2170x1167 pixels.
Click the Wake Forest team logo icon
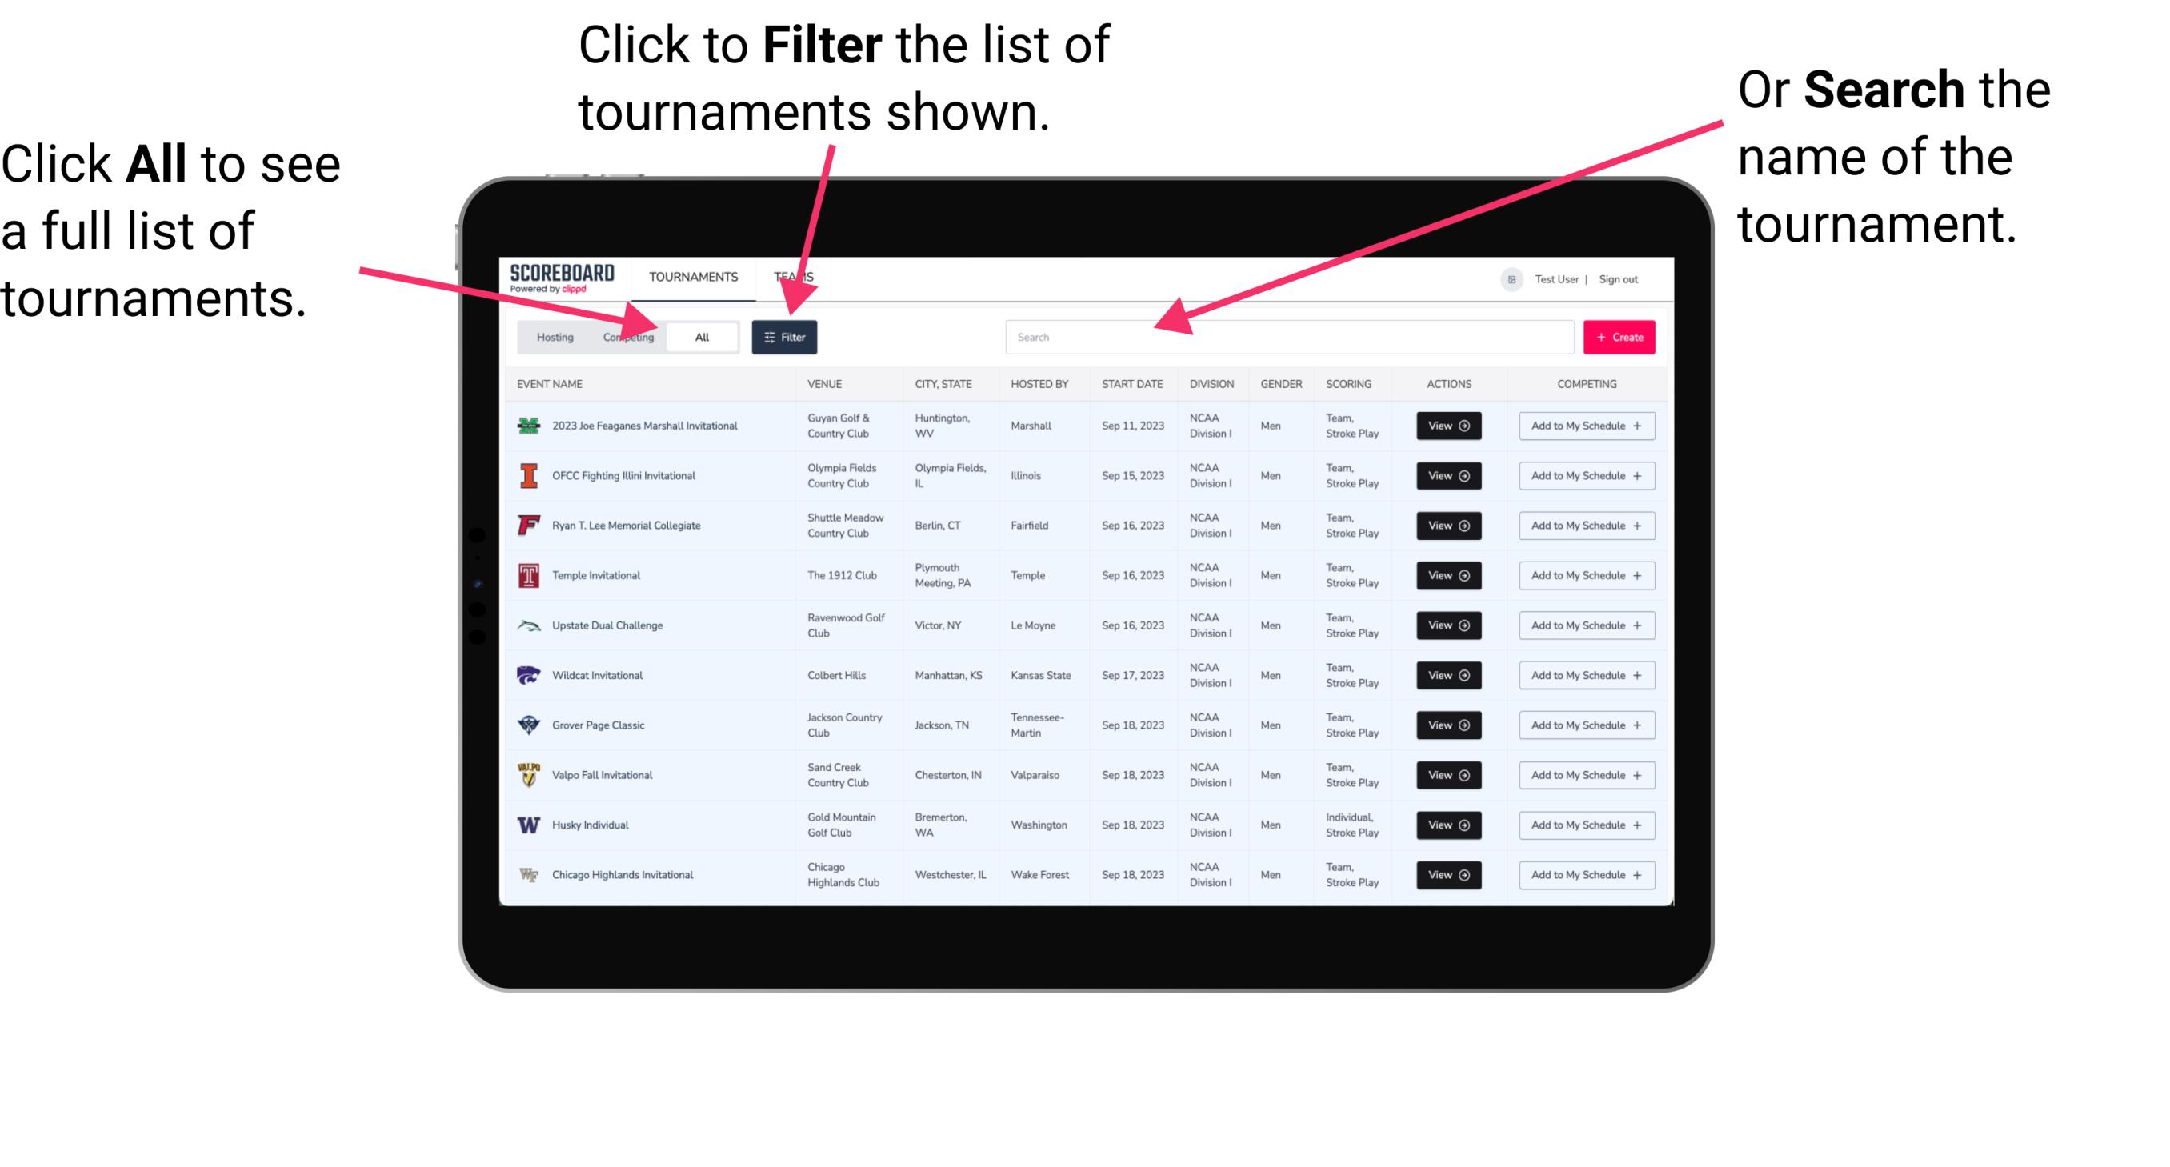529,873
